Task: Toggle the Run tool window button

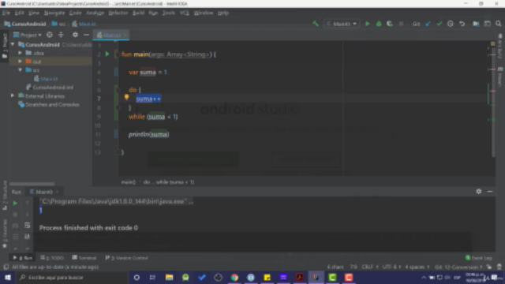Action: pyautogui.click(x=23, y=258)
